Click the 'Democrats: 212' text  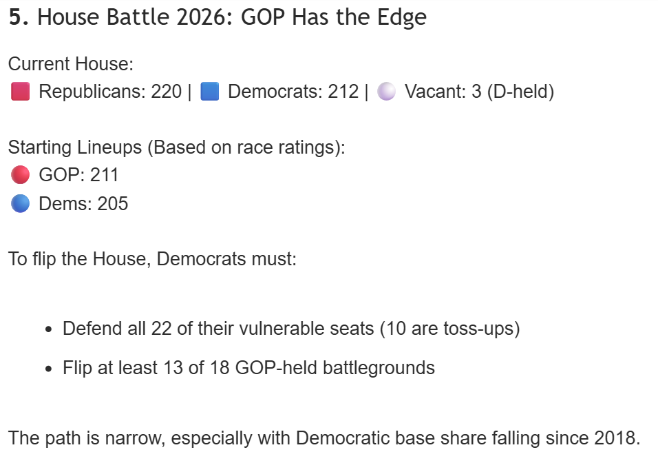point(293,92)
